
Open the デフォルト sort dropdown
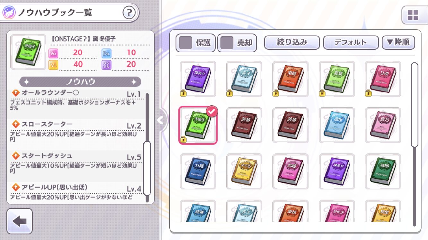point(351,42)
